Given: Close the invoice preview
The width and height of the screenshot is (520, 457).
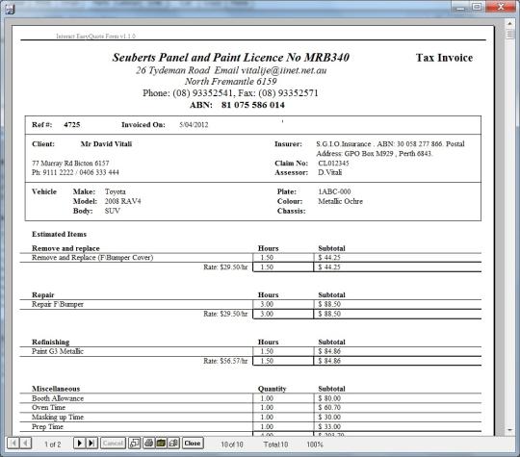Looking at the screenshot, I should [x=193, y=444].
